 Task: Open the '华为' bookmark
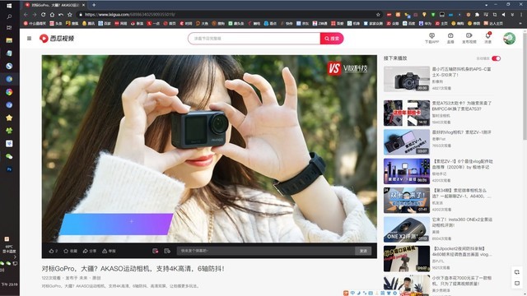(x=426, y=24)
